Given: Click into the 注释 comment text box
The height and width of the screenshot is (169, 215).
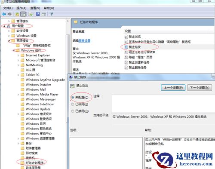Looking at the screenshot, I should (163, 104).
